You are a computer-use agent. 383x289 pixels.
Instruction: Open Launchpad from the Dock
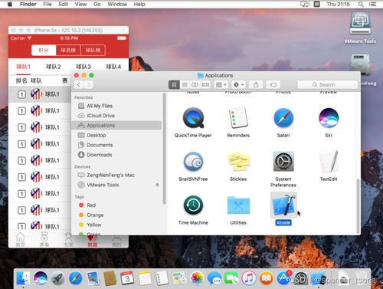[x=58, y=278]
